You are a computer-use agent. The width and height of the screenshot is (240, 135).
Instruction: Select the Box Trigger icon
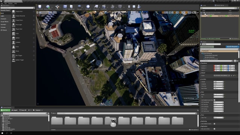[13, 55]
